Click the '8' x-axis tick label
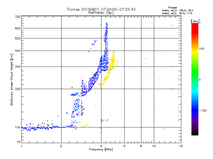 click(x=141, y=146)
